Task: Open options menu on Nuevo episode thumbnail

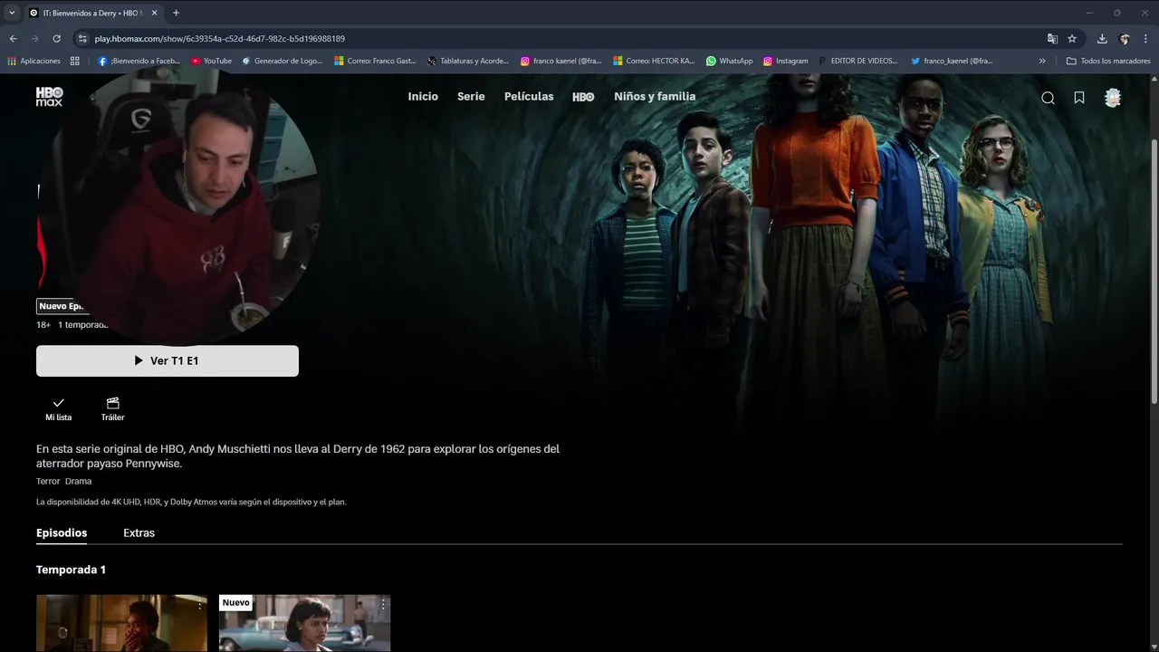Action: (383, 604)
